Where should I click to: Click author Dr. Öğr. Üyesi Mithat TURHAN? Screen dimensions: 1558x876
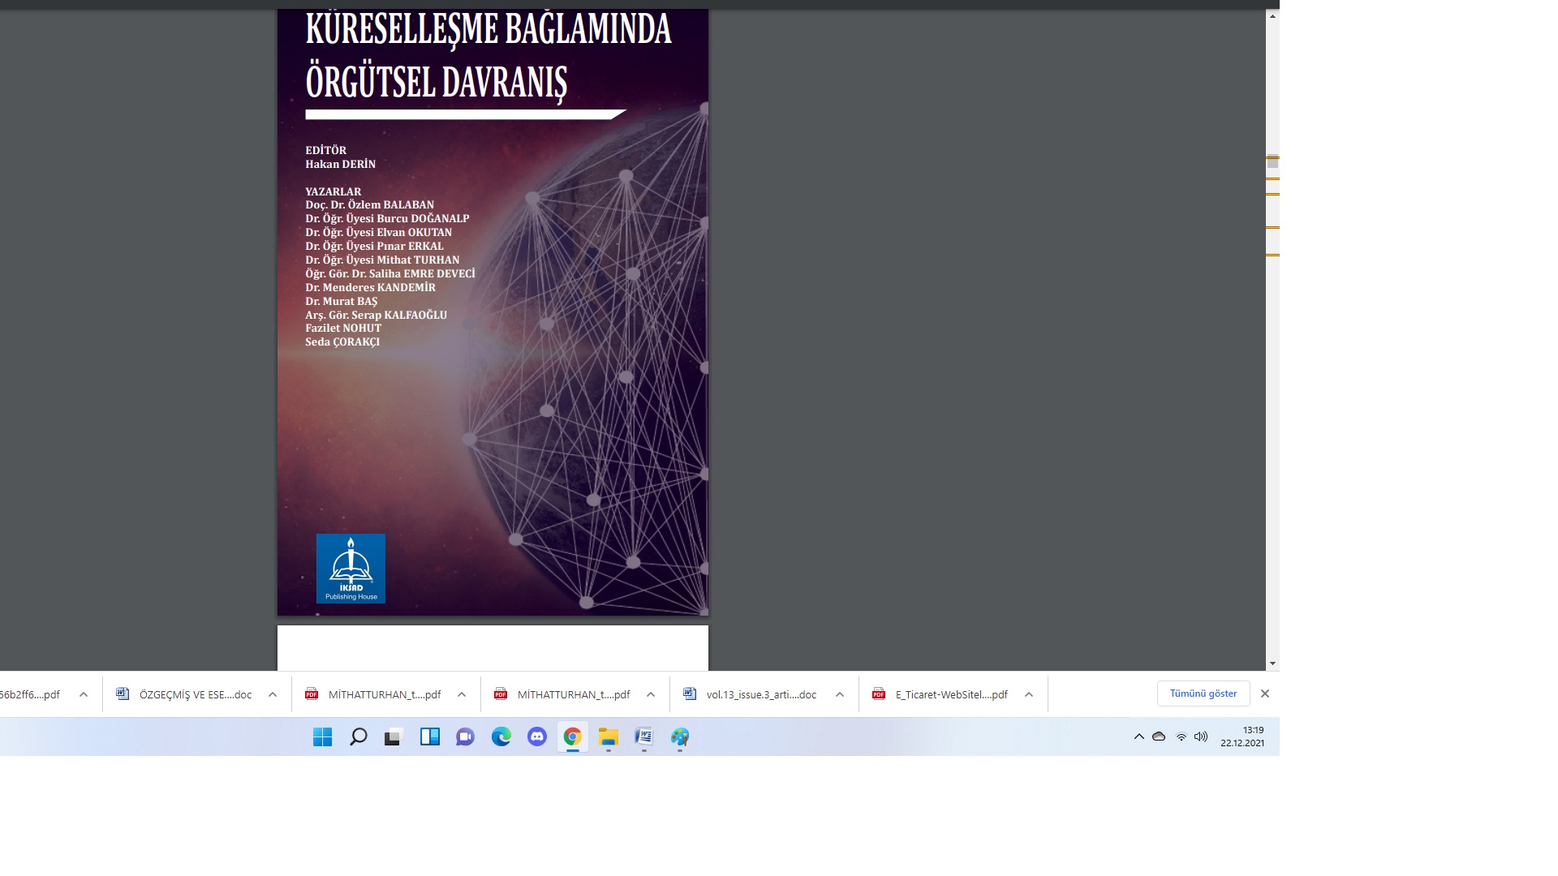(382, 260)
